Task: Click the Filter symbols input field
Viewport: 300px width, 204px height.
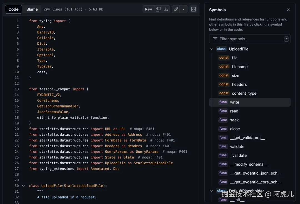Action: click(250, 39)
